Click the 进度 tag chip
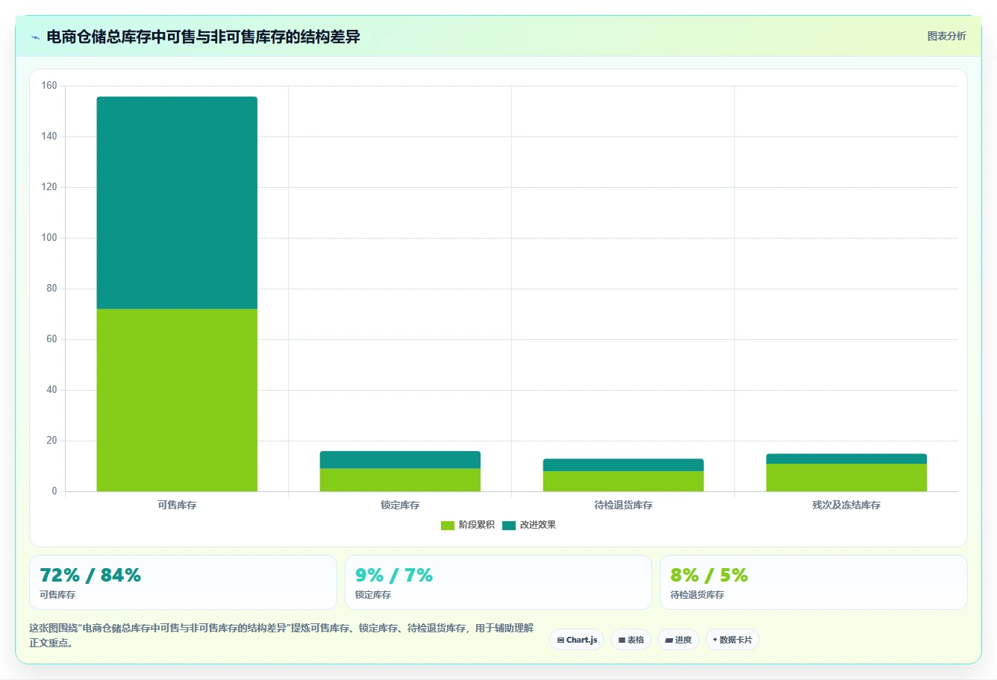The width and height of the screenshot is (997, 680). [678, 640]
